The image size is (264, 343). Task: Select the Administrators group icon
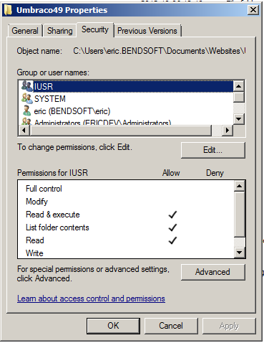tap(26, 121)
